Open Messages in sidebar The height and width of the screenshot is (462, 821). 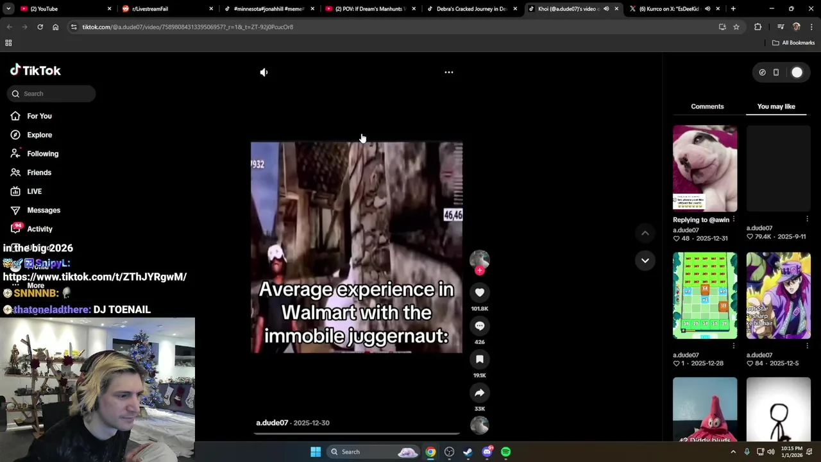(x=44, y=210)
